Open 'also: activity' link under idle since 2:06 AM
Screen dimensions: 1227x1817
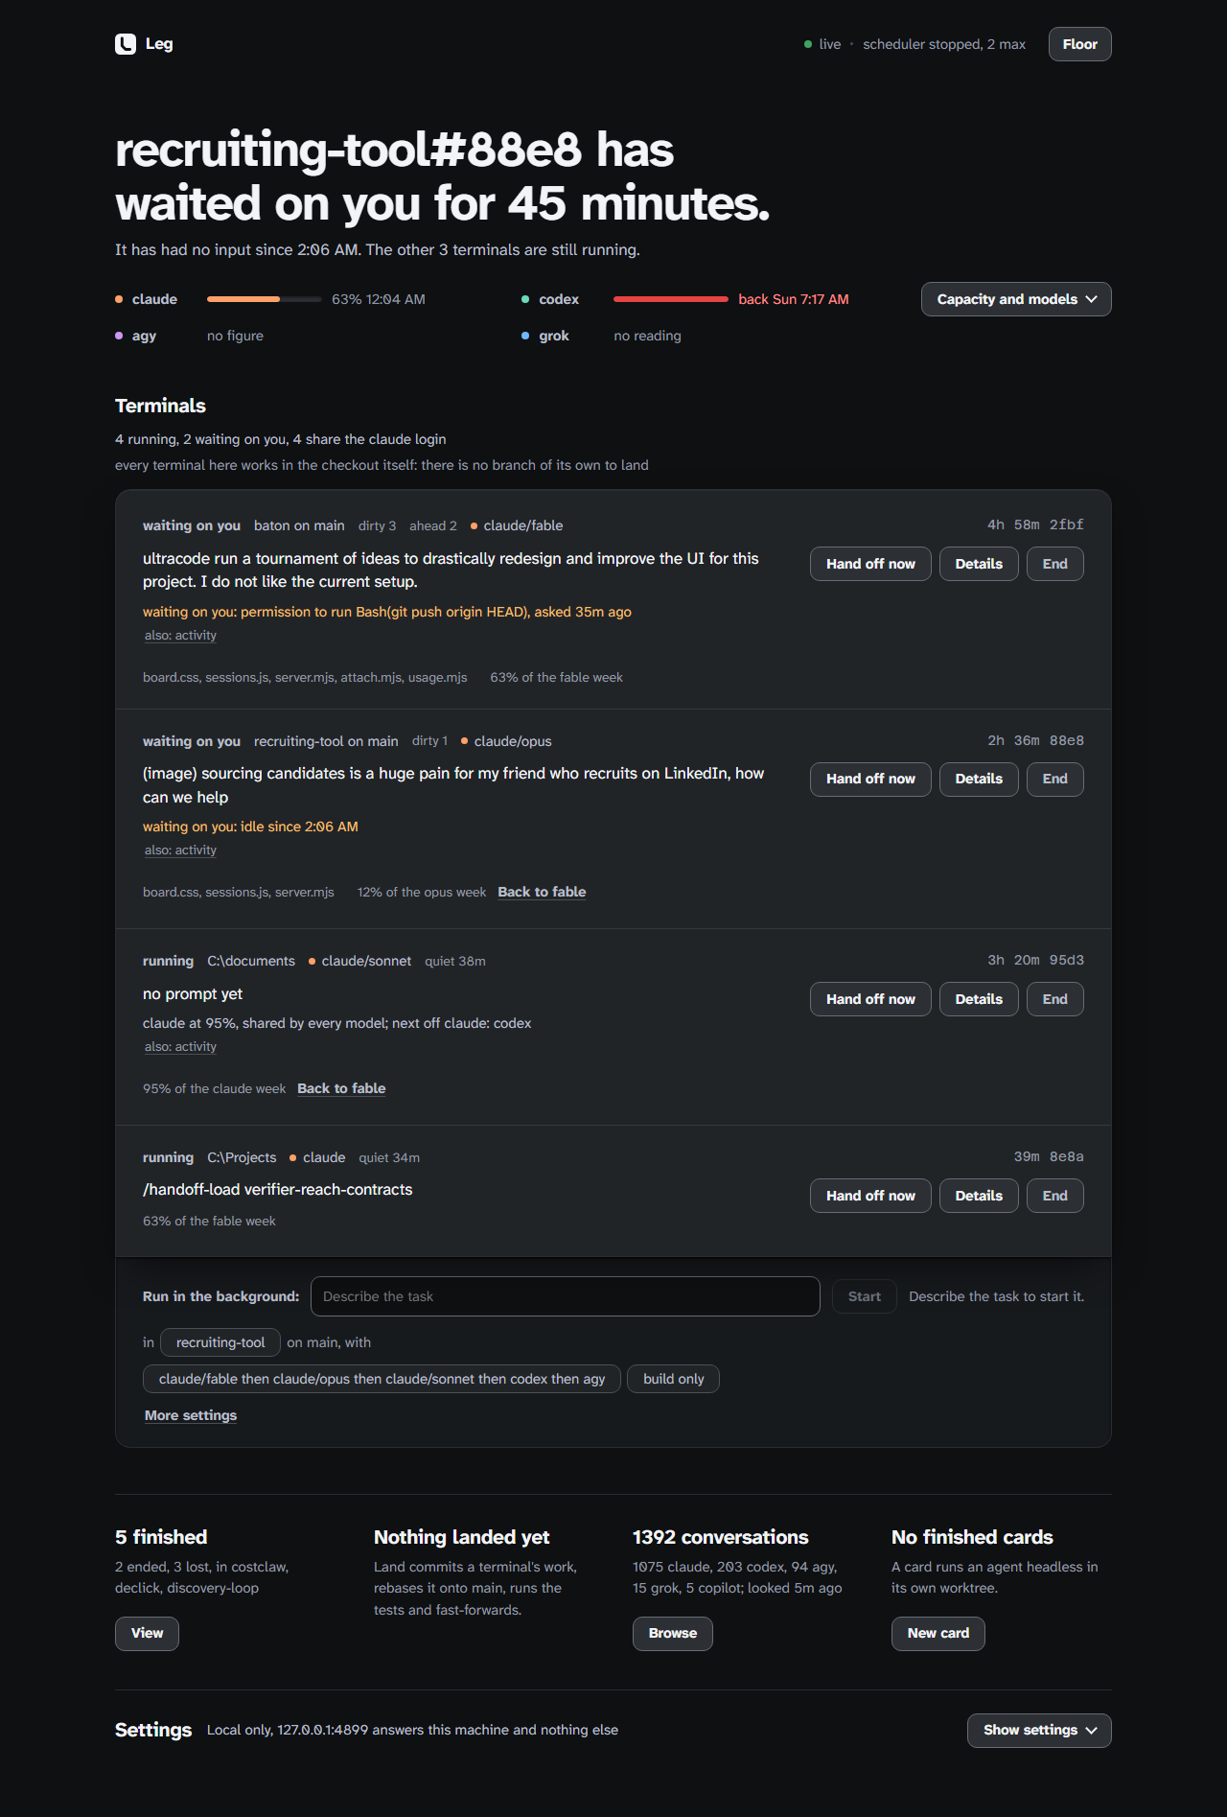coord(180,850)
